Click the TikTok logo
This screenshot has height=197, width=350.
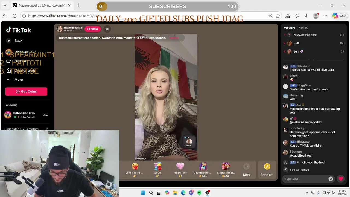(18, 30)
